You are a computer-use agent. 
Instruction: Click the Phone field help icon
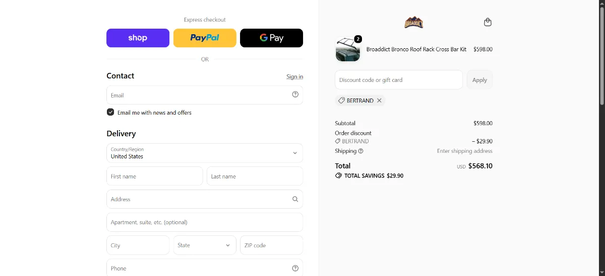[x=295, y=268]
